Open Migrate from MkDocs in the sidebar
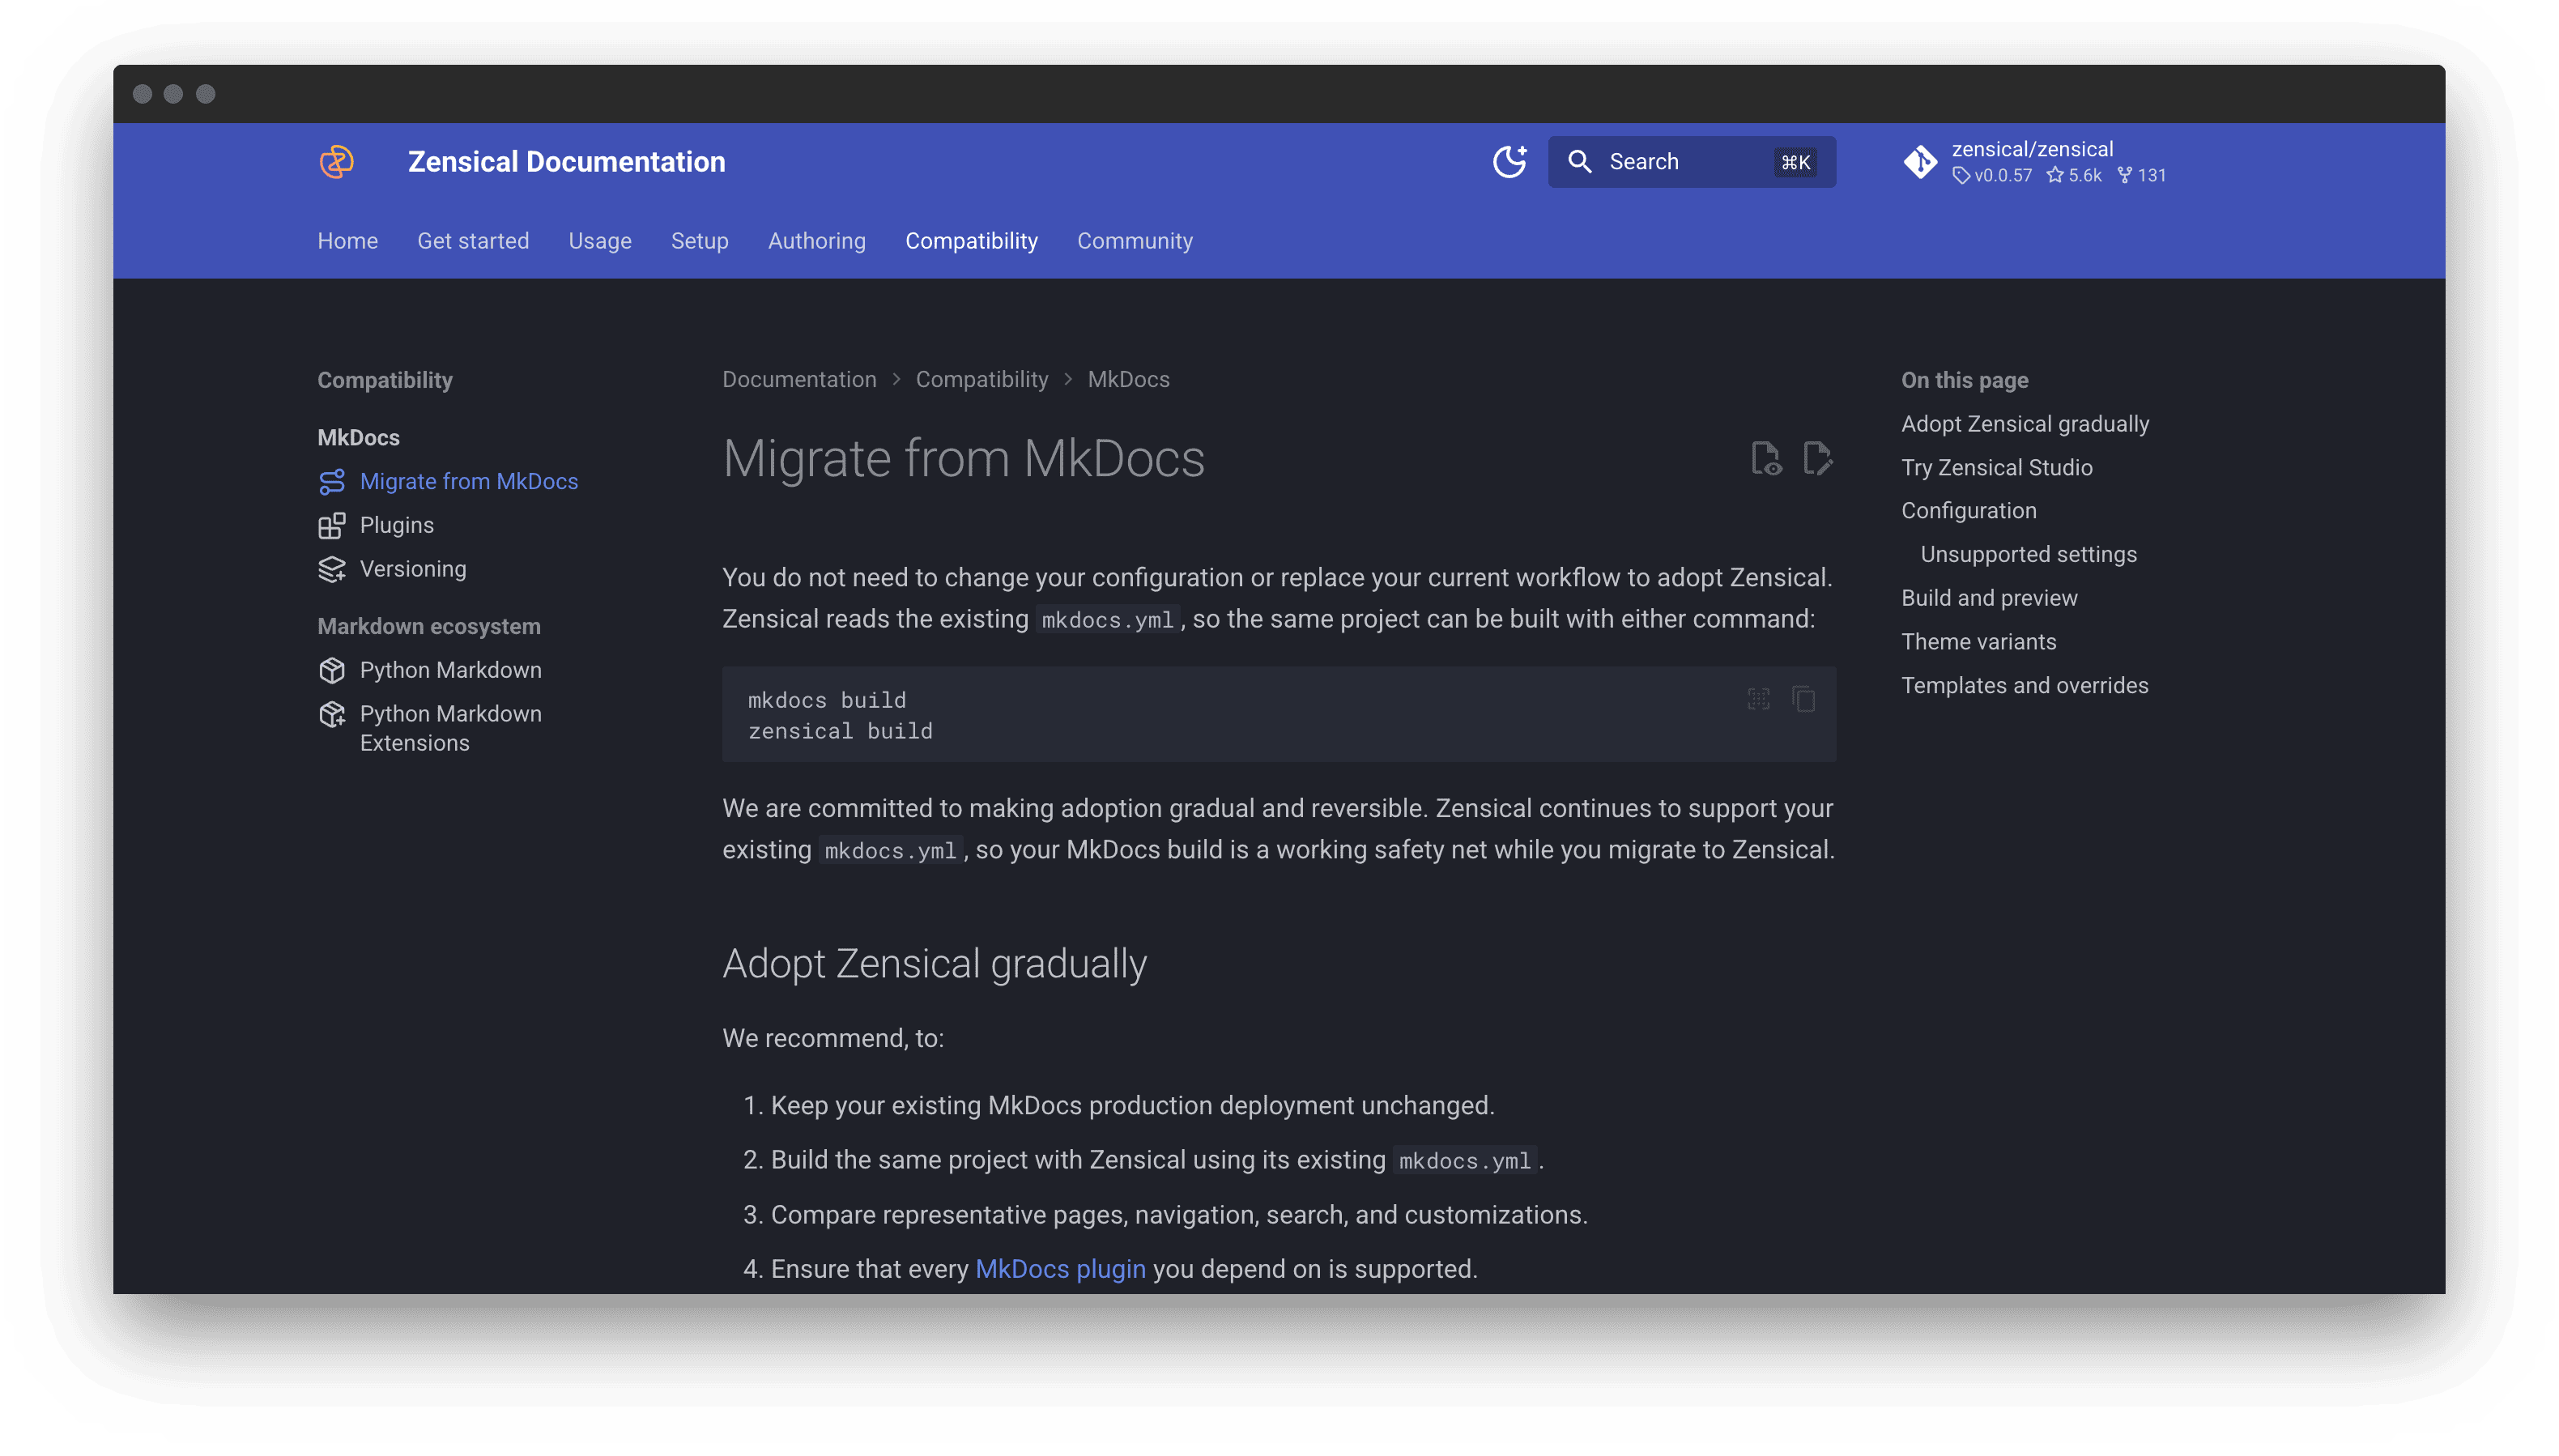The width and height of the screenshot is (2559, 1456). 469,481
